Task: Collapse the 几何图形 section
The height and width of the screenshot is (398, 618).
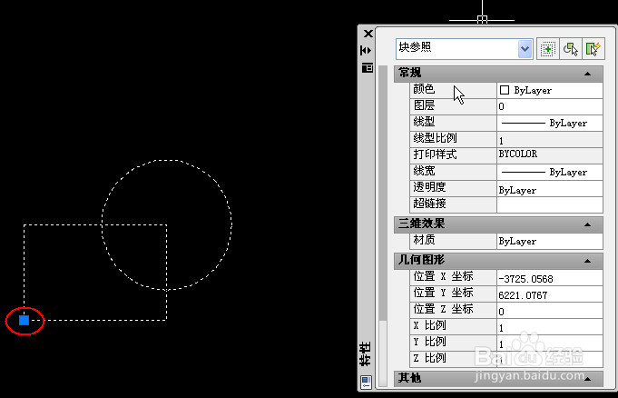Action: (x=587, y=261)
